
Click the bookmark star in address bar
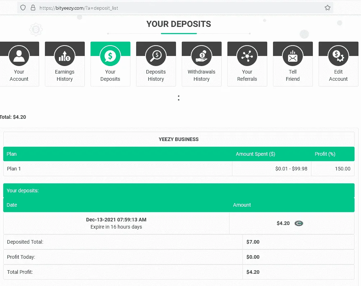pos(327,8)
